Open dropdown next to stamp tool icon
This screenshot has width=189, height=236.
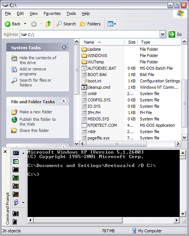tap(23, 202)
